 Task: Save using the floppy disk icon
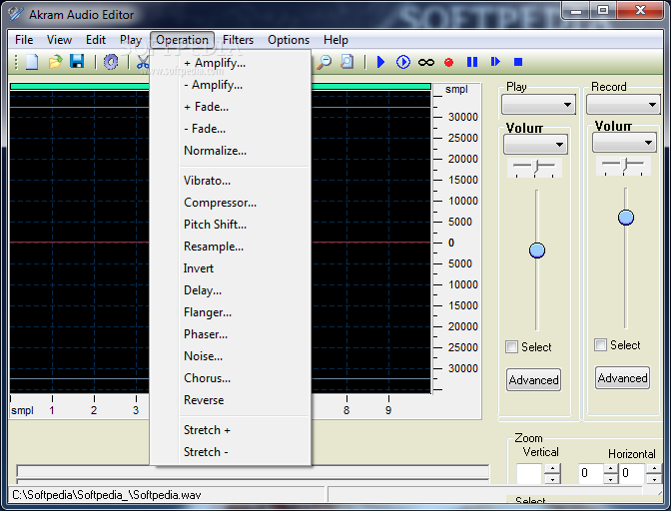[77, 62]
